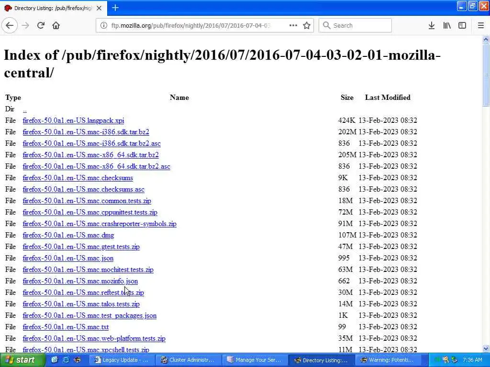Switch to Legacy Update taskbar window

tap(122, 360)
